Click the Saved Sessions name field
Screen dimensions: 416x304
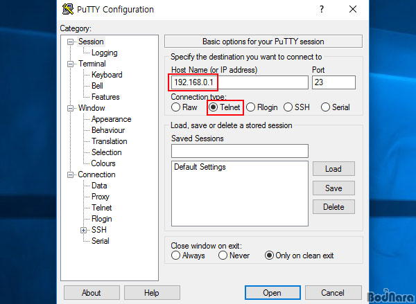click(x=240, y=151)
